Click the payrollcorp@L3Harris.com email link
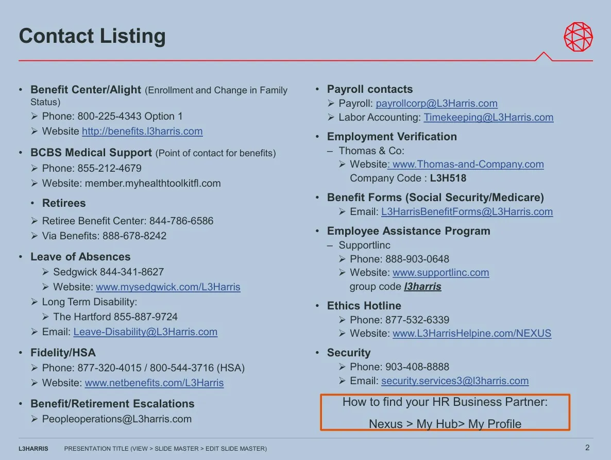Viewport: 611px width, 460px height. click(x=436, y=103)
